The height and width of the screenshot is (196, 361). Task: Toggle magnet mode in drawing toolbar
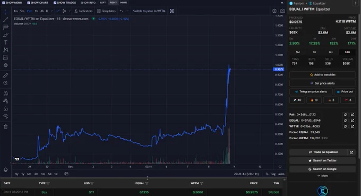[5, 93]
